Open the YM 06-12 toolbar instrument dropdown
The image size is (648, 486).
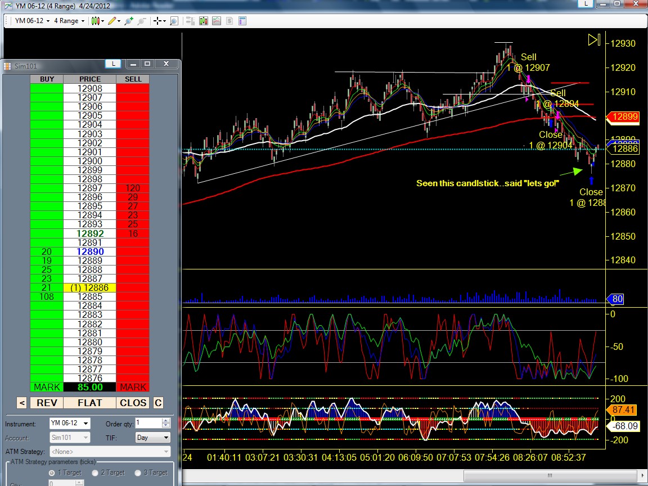click(x=32, y=21)
